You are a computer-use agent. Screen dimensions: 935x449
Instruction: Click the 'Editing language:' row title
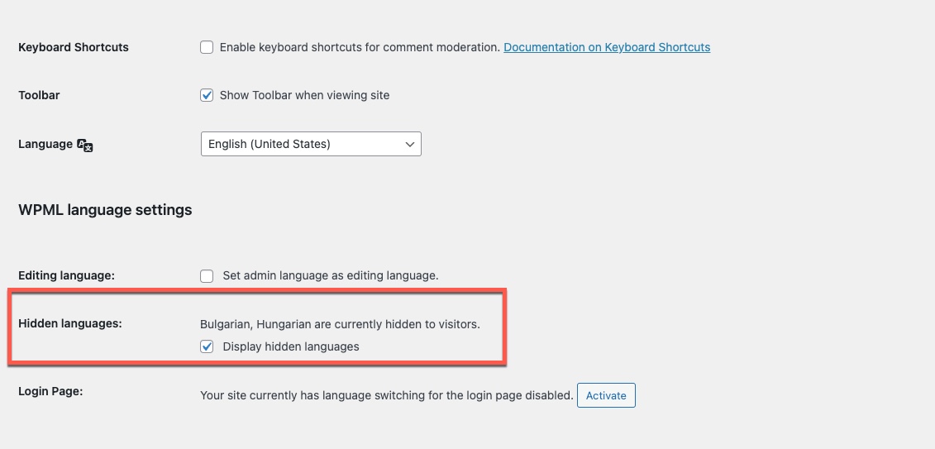click(66, 275)
